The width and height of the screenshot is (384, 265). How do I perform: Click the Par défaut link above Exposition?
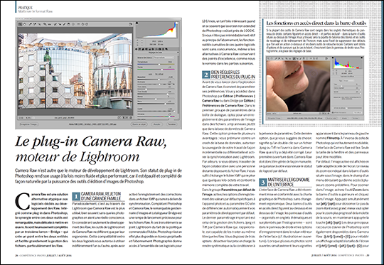point(159,74)
